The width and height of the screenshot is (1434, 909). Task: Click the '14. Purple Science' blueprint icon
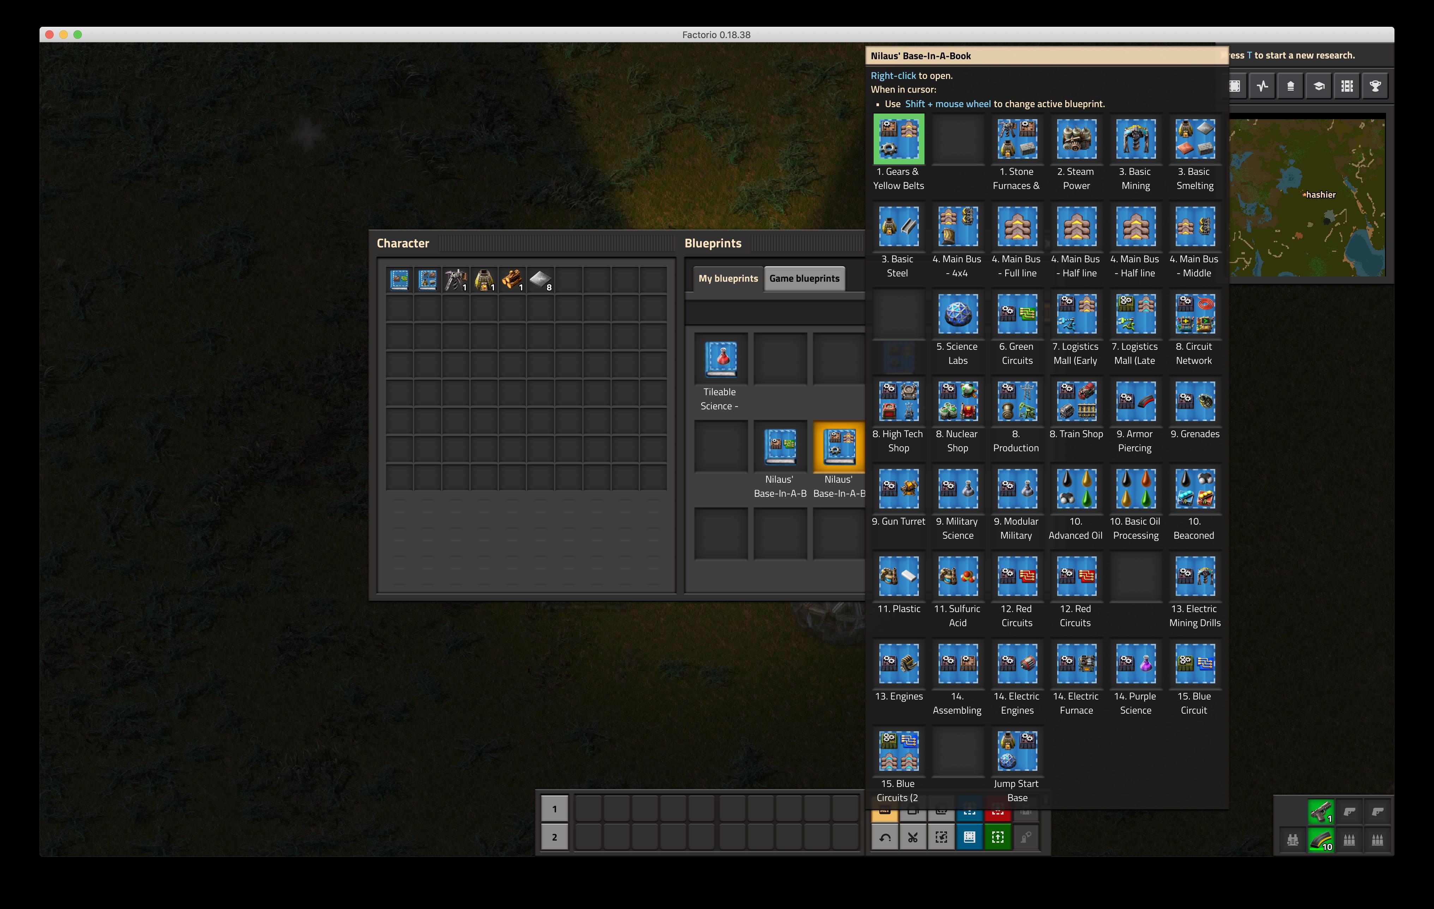click(1135, 664)
